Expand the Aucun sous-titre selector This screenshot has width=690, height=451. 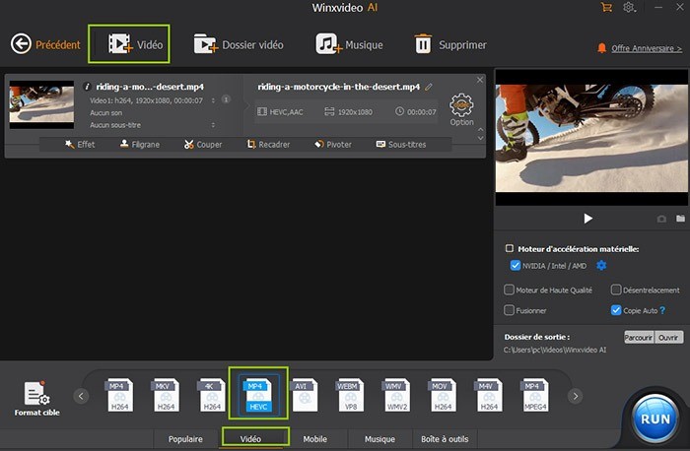[x=213, y=125]
